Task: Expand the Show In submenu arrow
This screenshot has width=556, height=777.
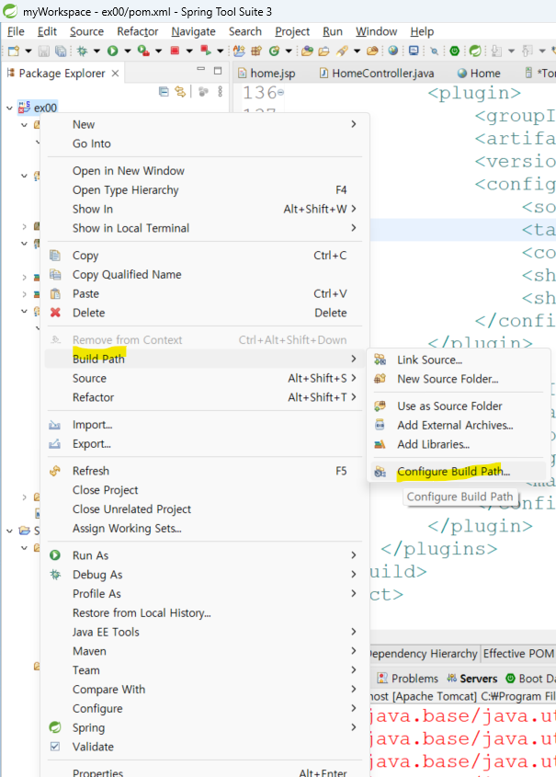Action: click(x=354, y=209)
